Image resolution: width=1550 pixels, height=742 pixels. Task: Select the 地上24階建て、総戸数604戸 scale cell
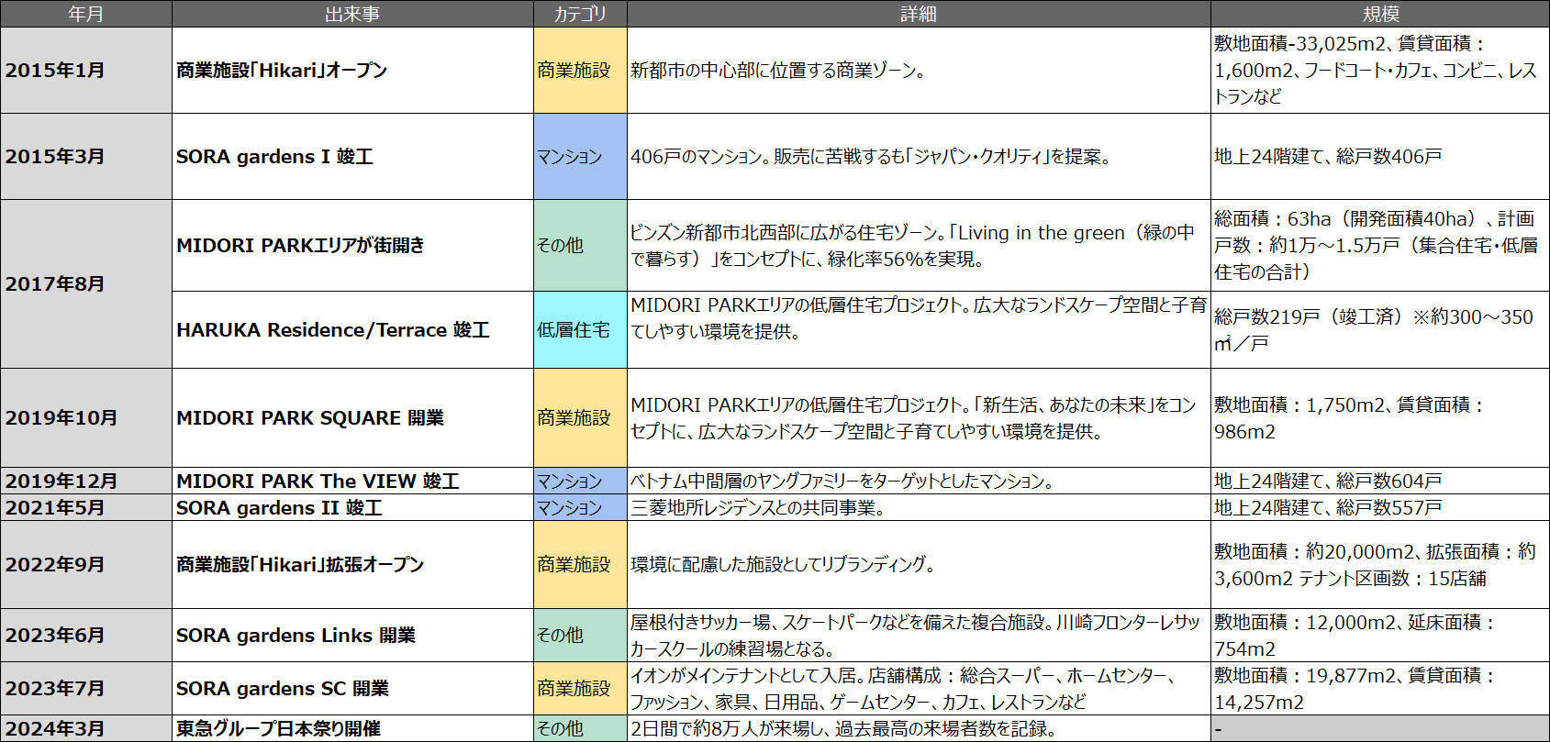(1379, 482)
